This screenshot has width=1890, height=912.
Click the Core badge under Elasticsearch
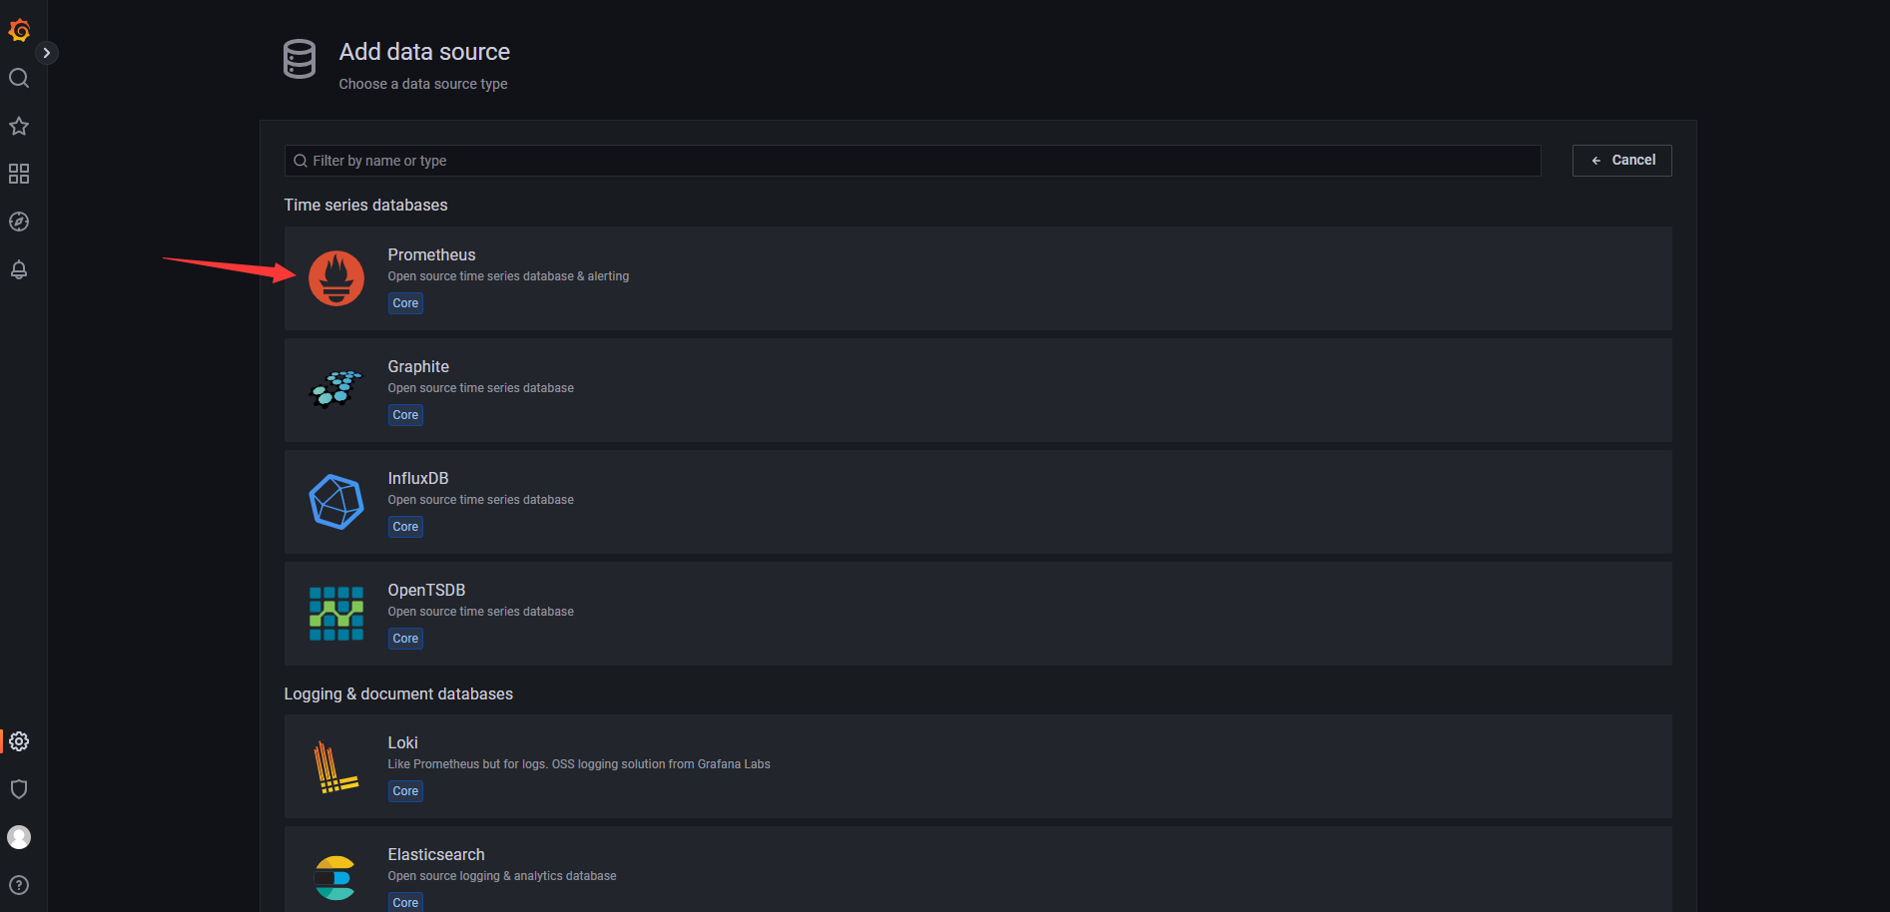[405, 902]
